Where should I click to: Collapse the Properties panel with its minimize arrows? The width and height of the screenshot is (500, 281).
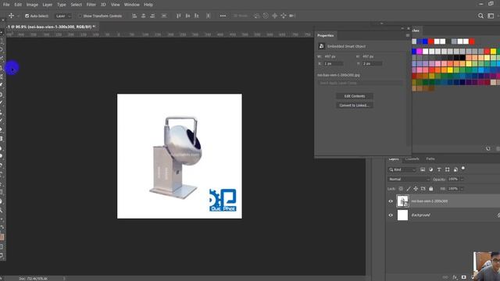click(x=402, y=28)
